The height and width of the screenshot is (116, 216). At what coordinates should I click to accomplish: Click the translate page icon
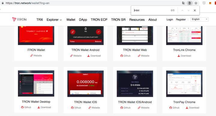pyautogui.click(x=183, y=3)
